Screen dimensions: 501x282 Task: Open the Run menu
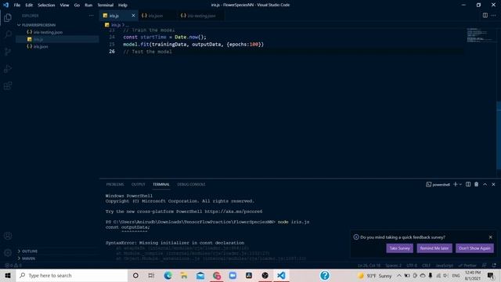coord(88,5)
